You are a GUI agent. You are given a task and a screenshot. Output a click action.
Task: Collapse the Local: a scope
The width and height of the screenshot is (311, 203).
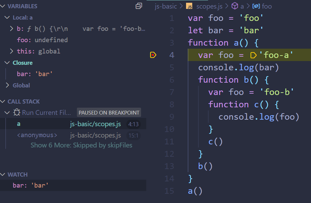click(x=7, y=17)
